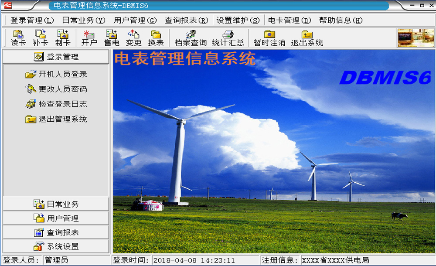Open the 日常业务 menu
Image resolution: width=436 pixels, height=266 pixels.
[84, 20]
